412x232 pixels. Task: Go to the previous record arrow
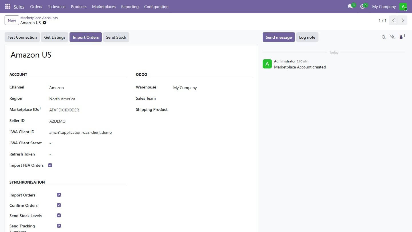point(393,20)
